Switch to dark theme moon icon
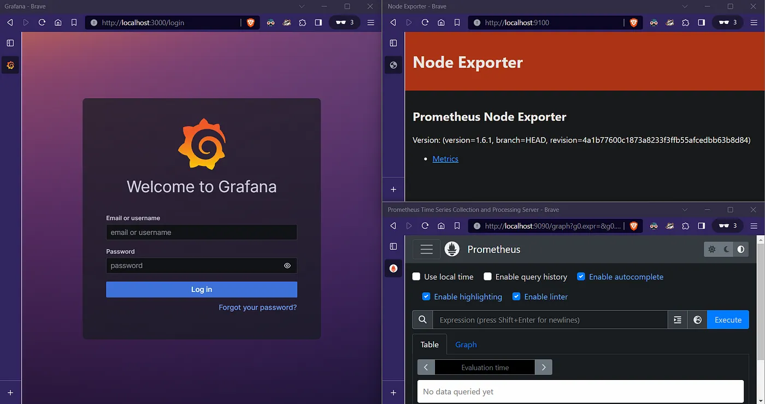Viewport: 765px width, 404px height. tap(726, 249)
